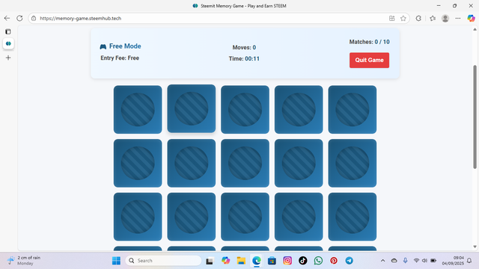The width and height of the screenshot is (479, 269).
Task: Flip third card in second row
Action: coord(245,163)
